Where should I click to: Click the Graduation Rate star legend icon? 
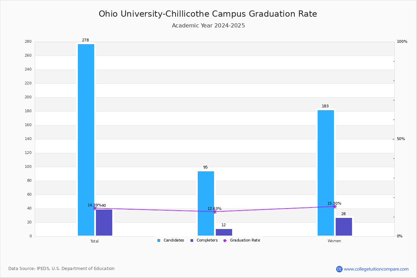click(x=225, y=240)
